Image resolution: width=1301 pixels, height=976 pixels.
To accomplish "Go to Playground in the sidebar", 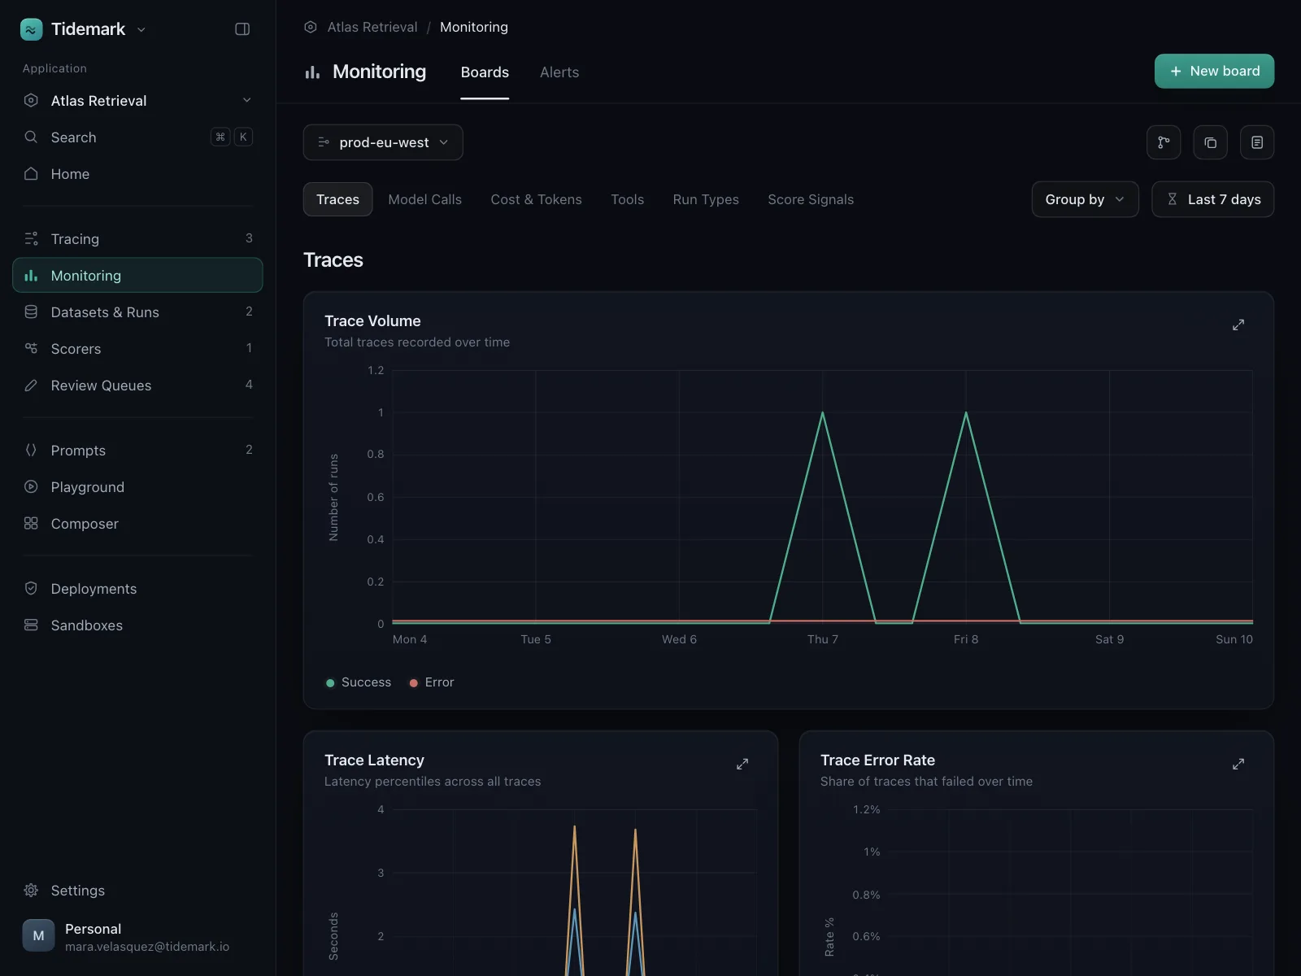I will [x=137, y=487].
